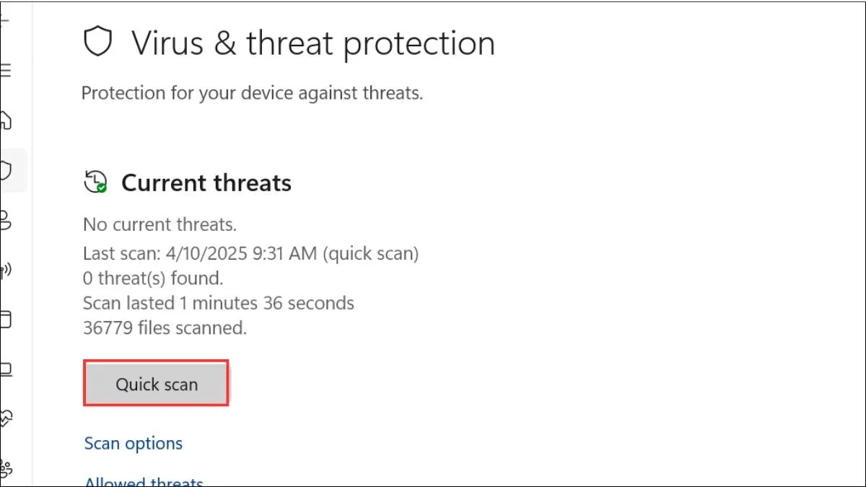
Task: View Allowed threats
Action: point(143,481)
